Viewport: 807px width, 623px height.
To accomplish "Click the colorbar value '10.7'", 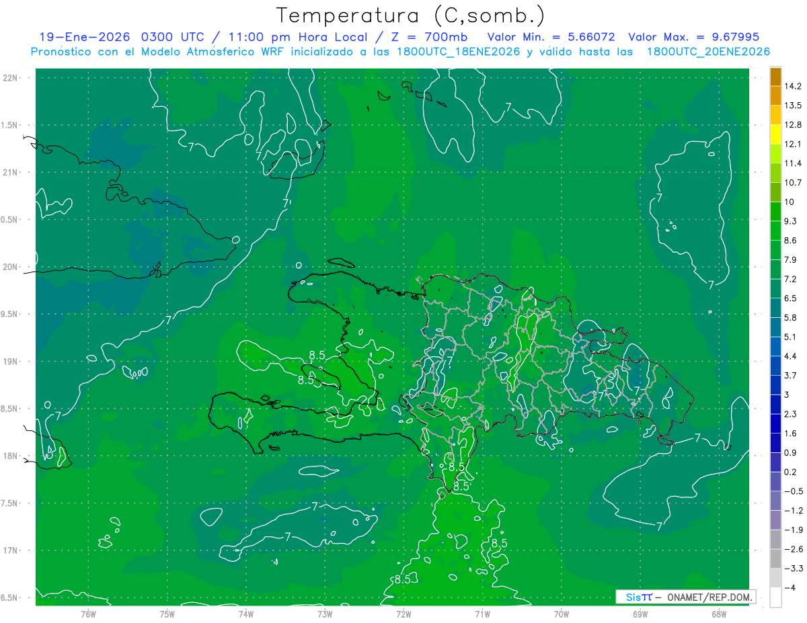I will [x=794, y=183].
